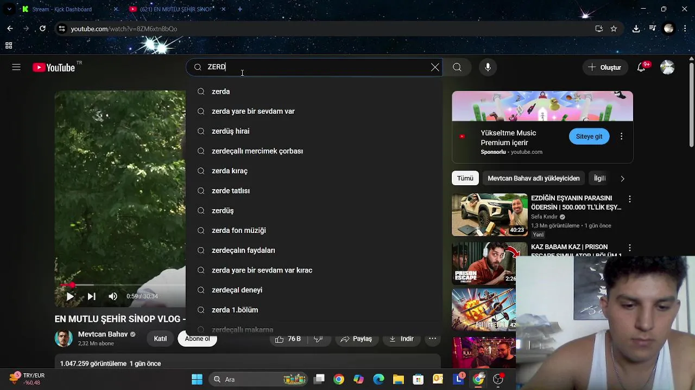Choose suggestion 'zerda fon müziği'
Screen dimensions: 695x390
314,230
